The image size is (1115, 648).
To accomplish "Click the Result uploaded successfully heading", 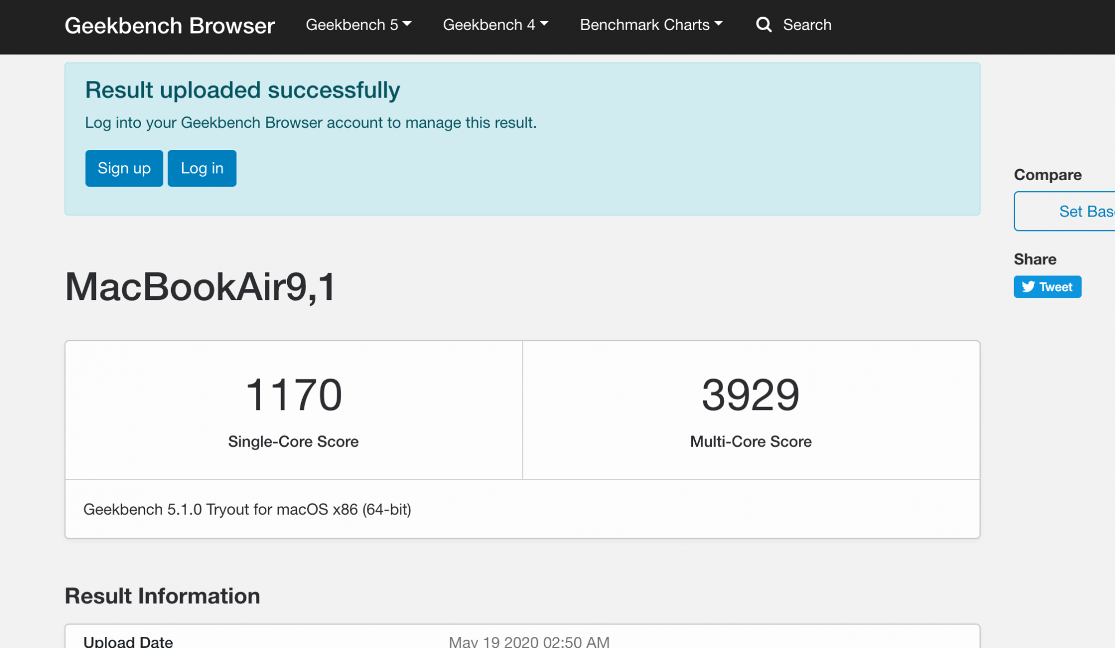I will click(x=243, y=90).
